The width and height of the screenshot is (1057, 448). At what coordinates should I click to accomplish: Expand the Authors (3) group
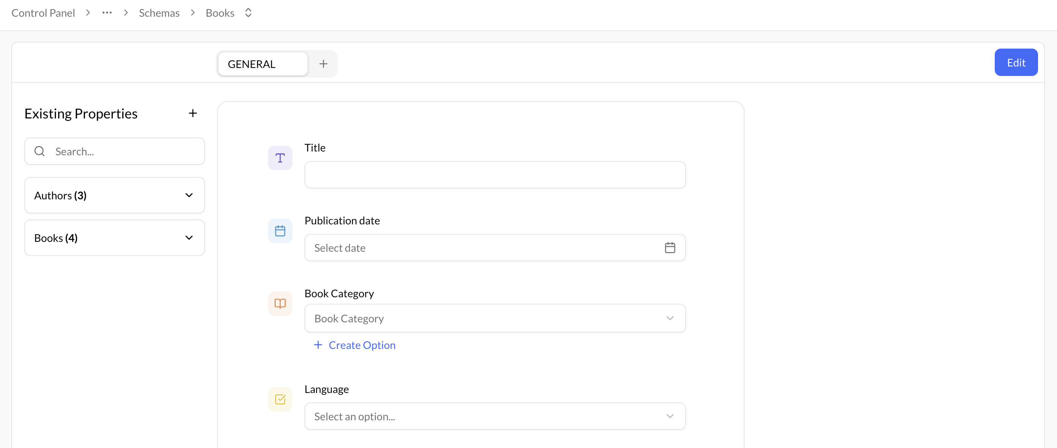click(x=115, y=195)
